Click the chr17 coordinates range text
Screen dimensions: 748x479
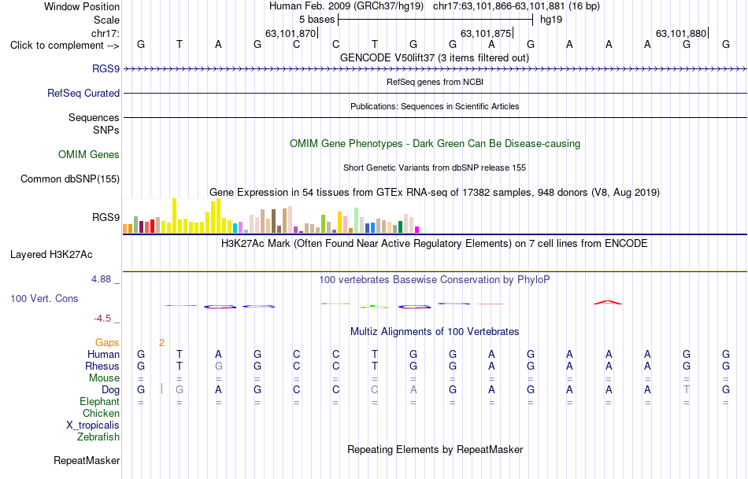[x=517, y=6]
